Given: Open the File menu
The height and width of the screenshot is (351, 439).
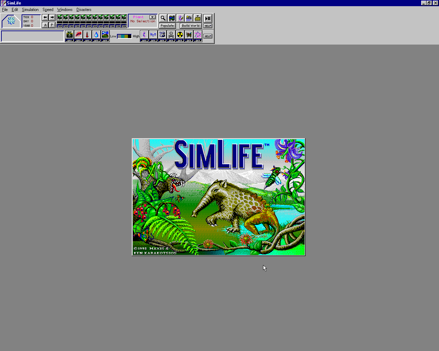Looking at the screenshot, I should [5, 10].
